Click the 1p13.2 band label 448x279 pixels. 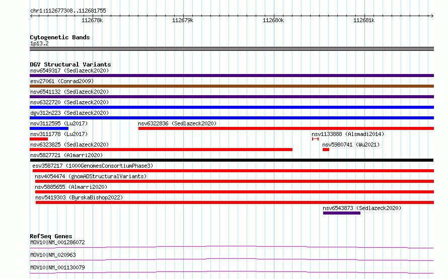point(39,44)
